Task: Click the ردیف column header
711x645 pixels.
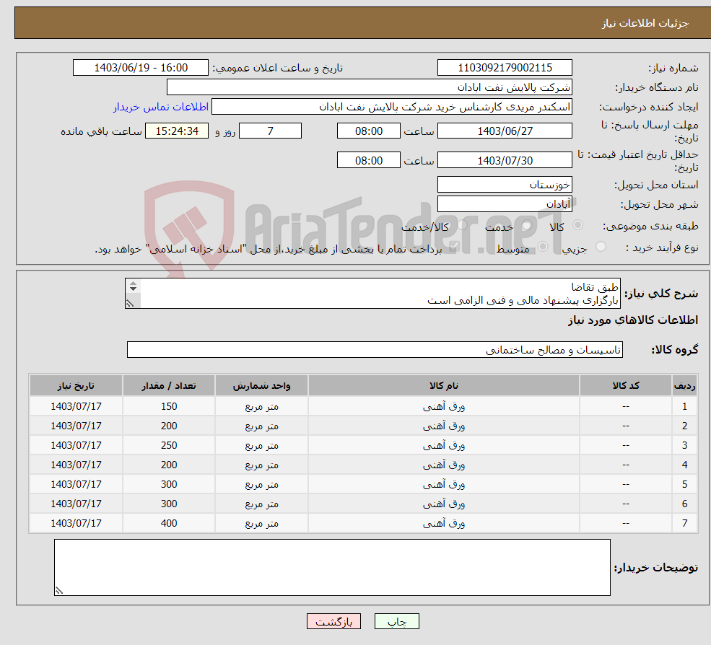Action: pyautogui.click(x=685, y=386)
